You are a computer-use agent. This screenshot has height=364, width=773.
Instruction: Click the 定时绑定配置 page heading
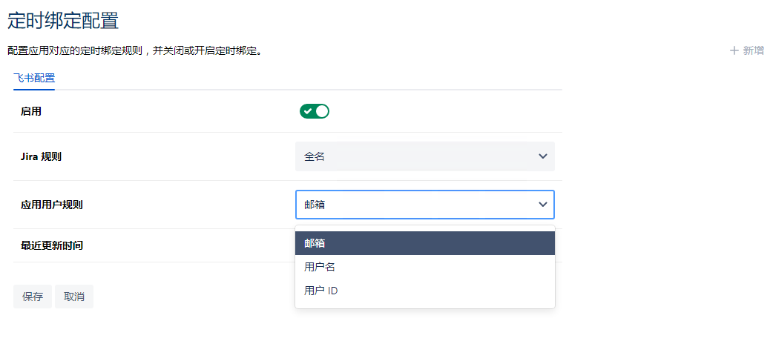pyautogui.click(x=63, y=21)
